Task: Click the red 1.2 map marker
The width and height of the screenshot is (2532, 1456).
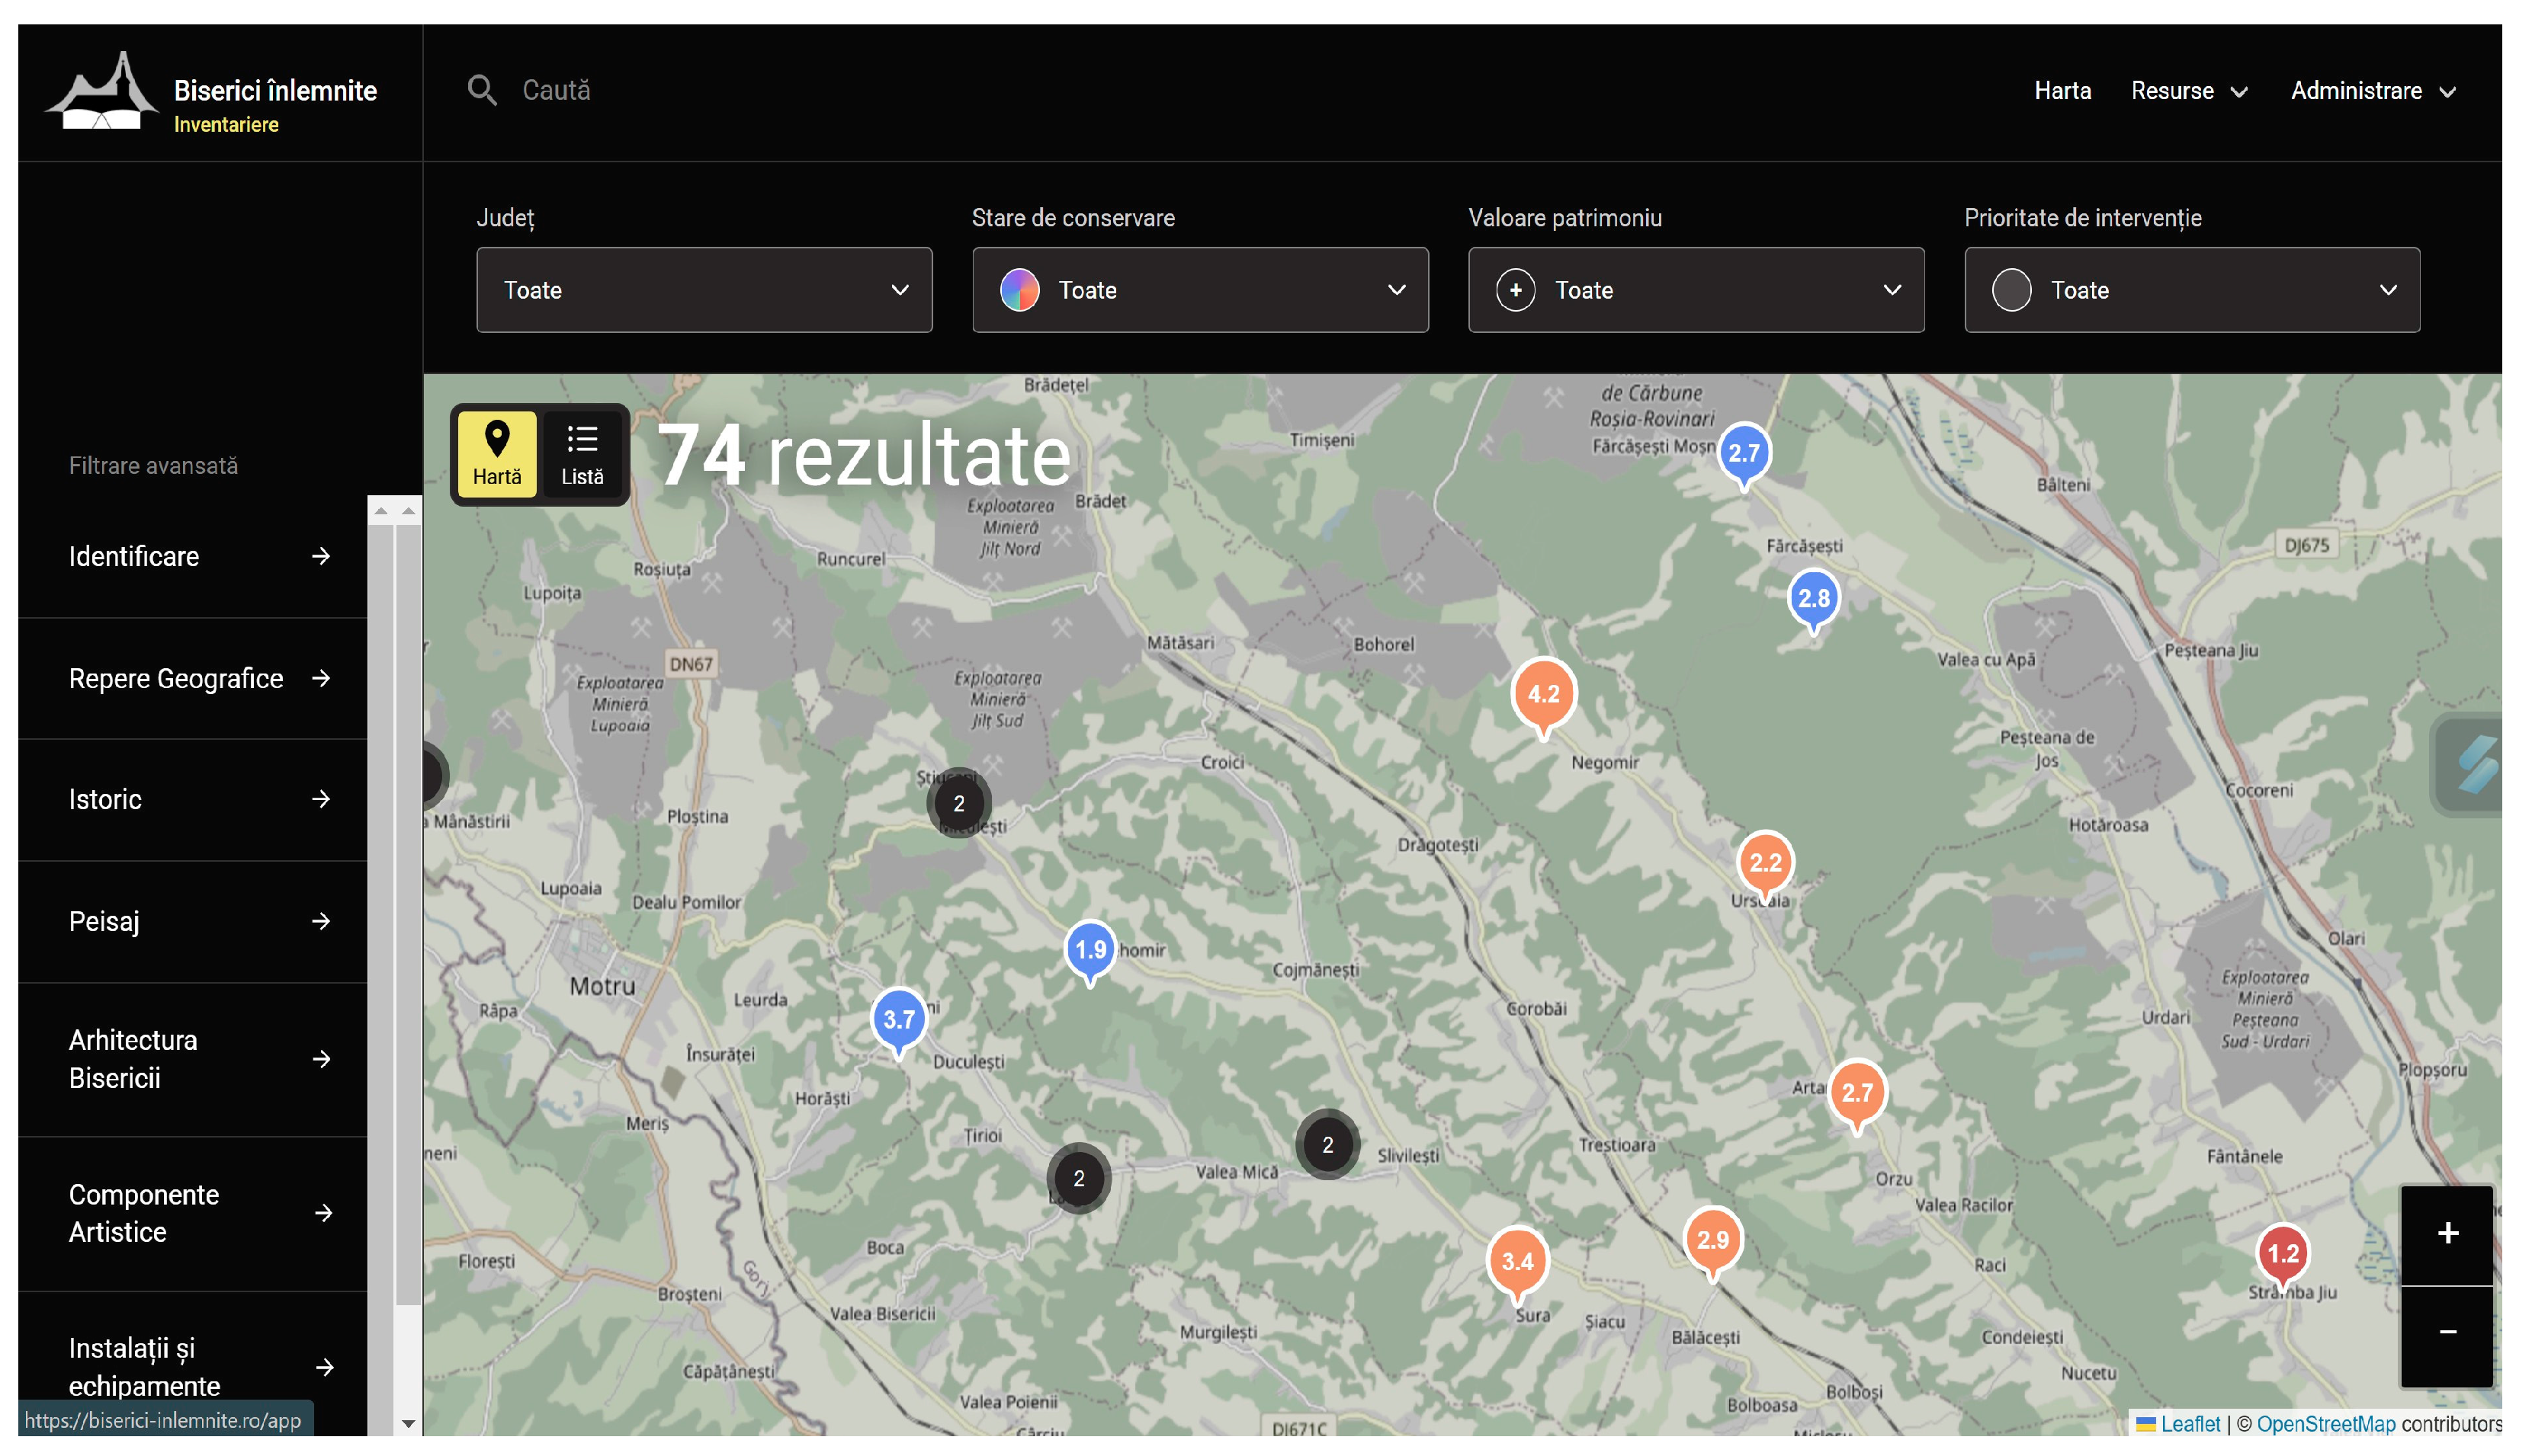Action: pos(2281,1253)
